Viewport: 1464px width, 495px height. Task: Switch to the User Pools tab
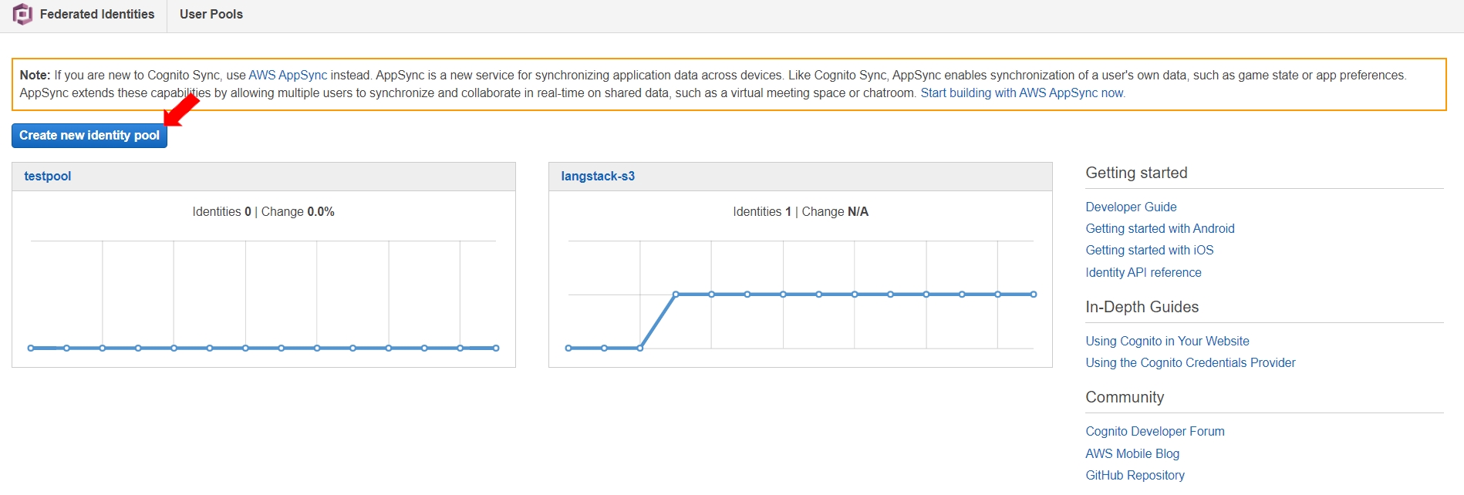[211, 14]
